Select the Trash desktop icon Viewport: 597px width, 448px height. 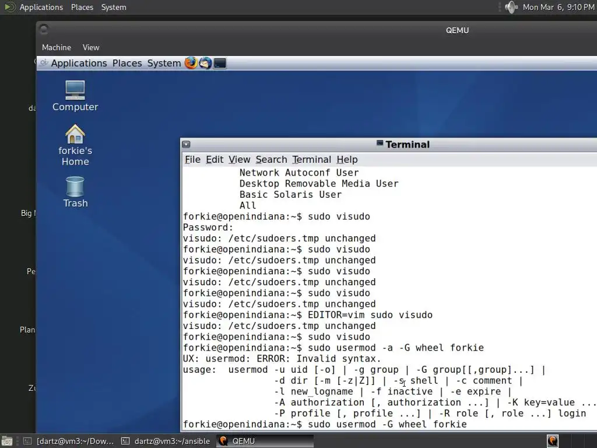click(75, 192)
